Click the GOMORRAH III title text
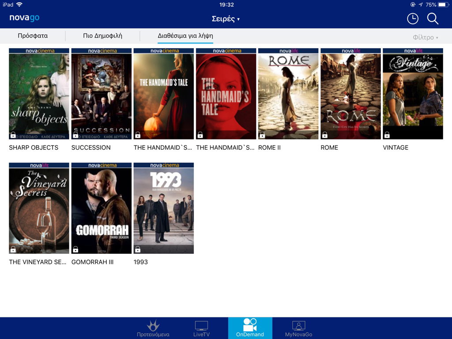Viewport: 452px width, 339px height. pyautogui.click(x=92, y=262)
